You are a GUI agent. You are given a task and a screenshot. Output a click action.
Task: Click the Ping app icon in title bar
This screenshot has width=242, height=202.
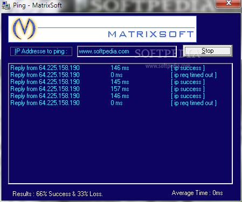[x=6, y=5]
